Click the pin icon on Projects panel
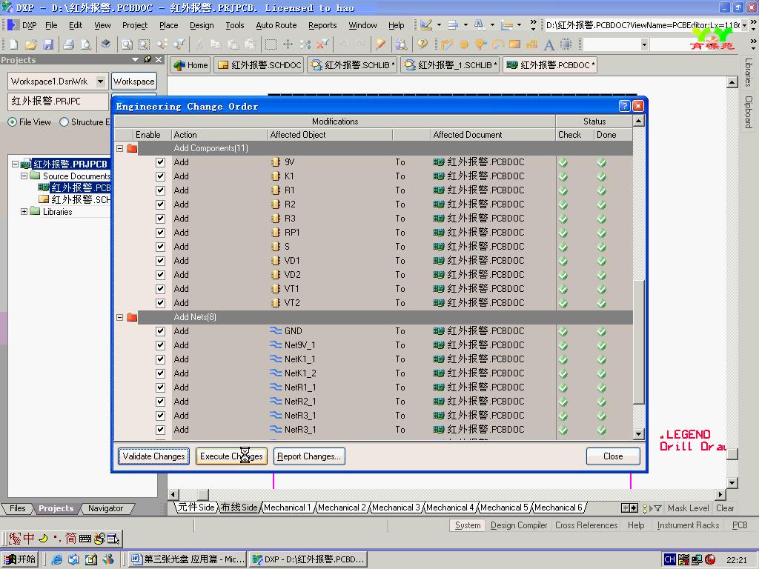 [x=148, y=59]
